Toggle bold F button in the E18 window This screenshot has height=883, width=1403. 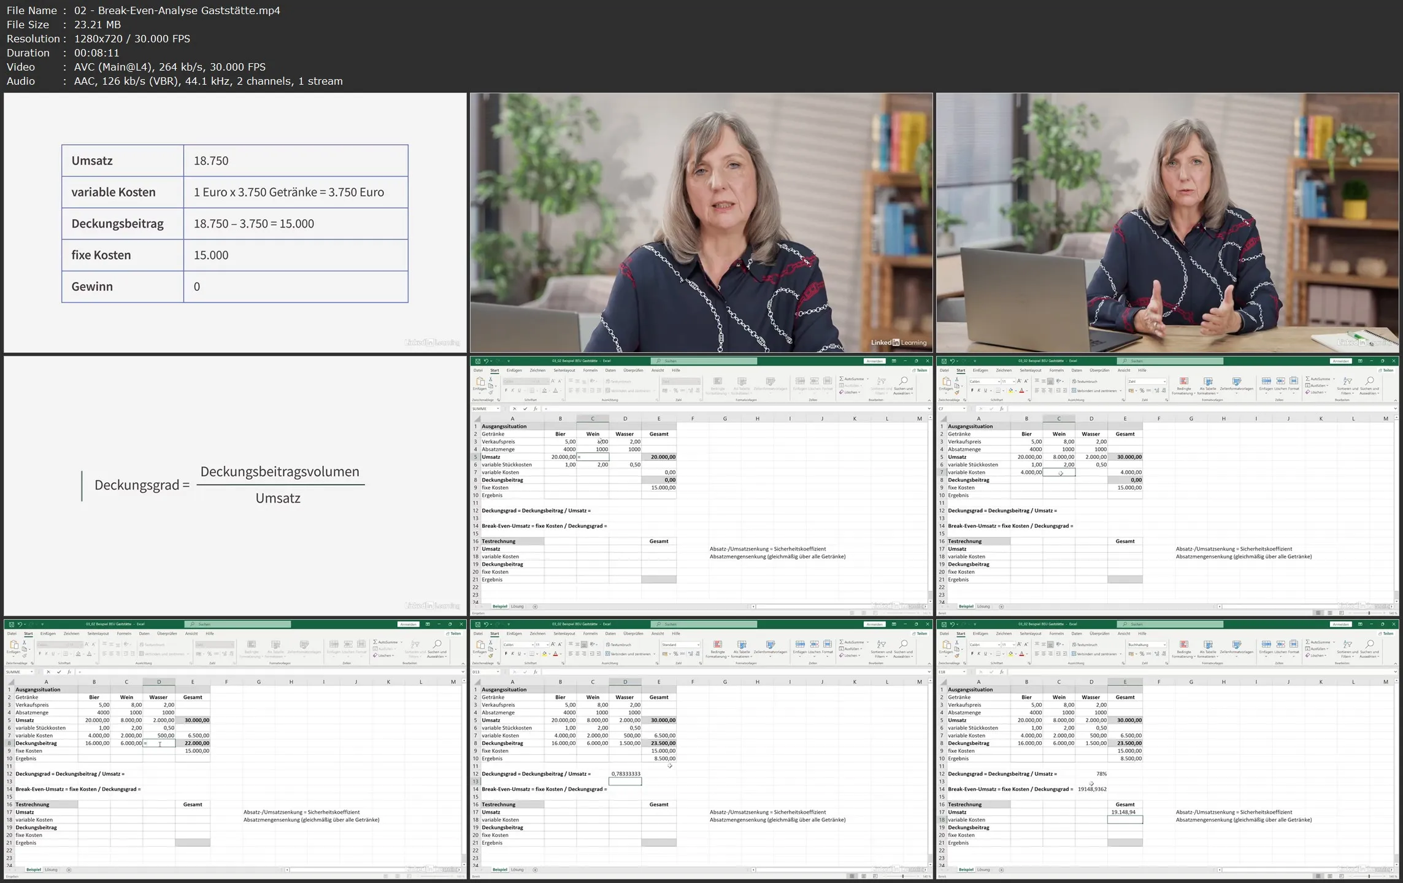point(972,654)
